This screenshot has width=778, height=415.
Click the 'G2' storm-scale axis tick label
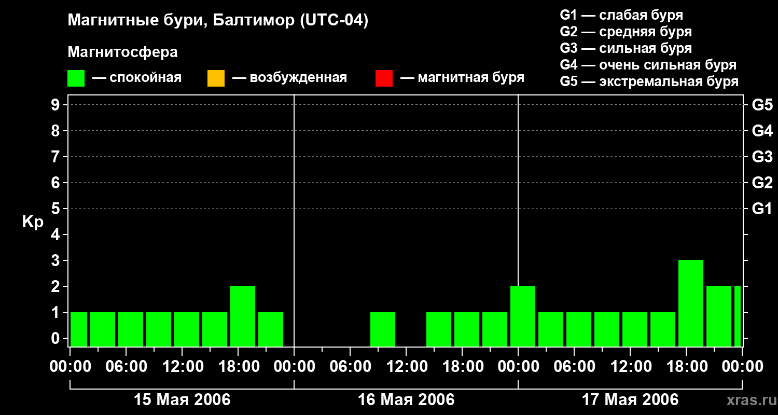click(762, 183)
